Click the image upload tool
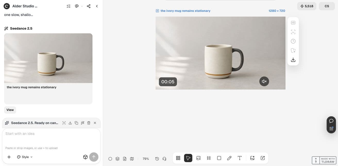The width and height of the screenshot is (338, 166). click(198, 158)
